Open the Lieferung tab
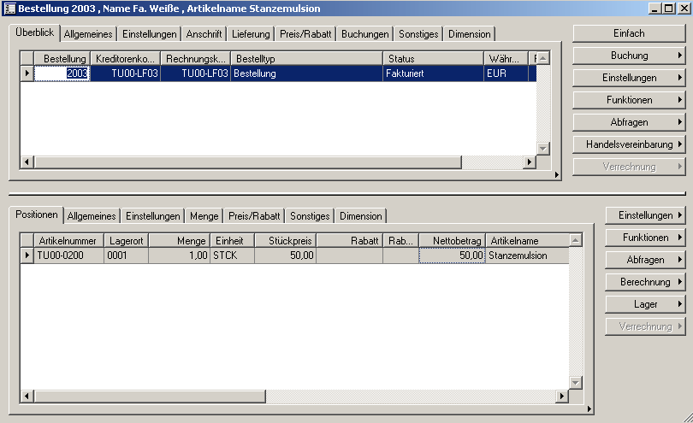 coord(250,34)
